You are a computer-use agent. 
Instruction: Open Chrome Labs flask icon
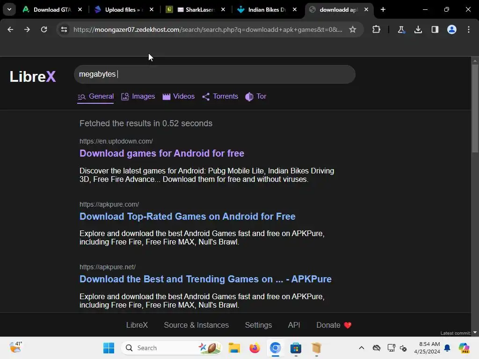401,29
